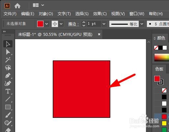Select the white swatch in 色板 list
Image resolution: width=169 pixels, height=132 pixels.
pyautogui.click(x=164, y=103)
